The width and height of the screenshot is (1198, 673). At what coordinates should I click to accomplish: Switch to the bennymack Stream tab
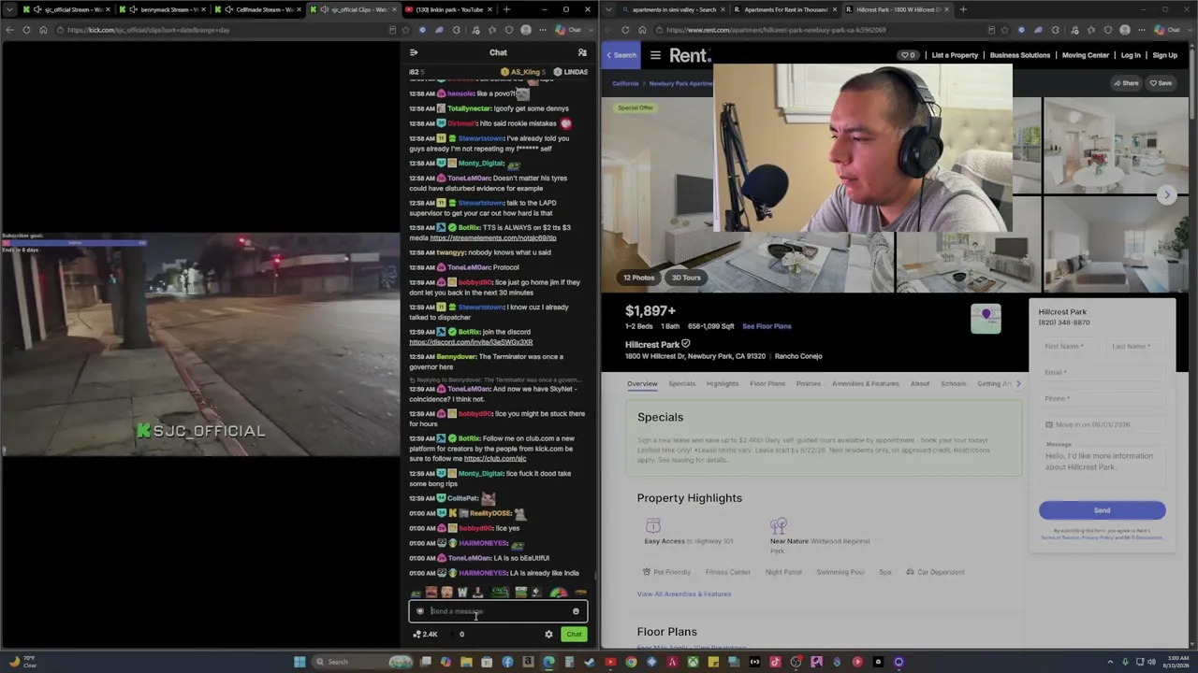(163, 9)
